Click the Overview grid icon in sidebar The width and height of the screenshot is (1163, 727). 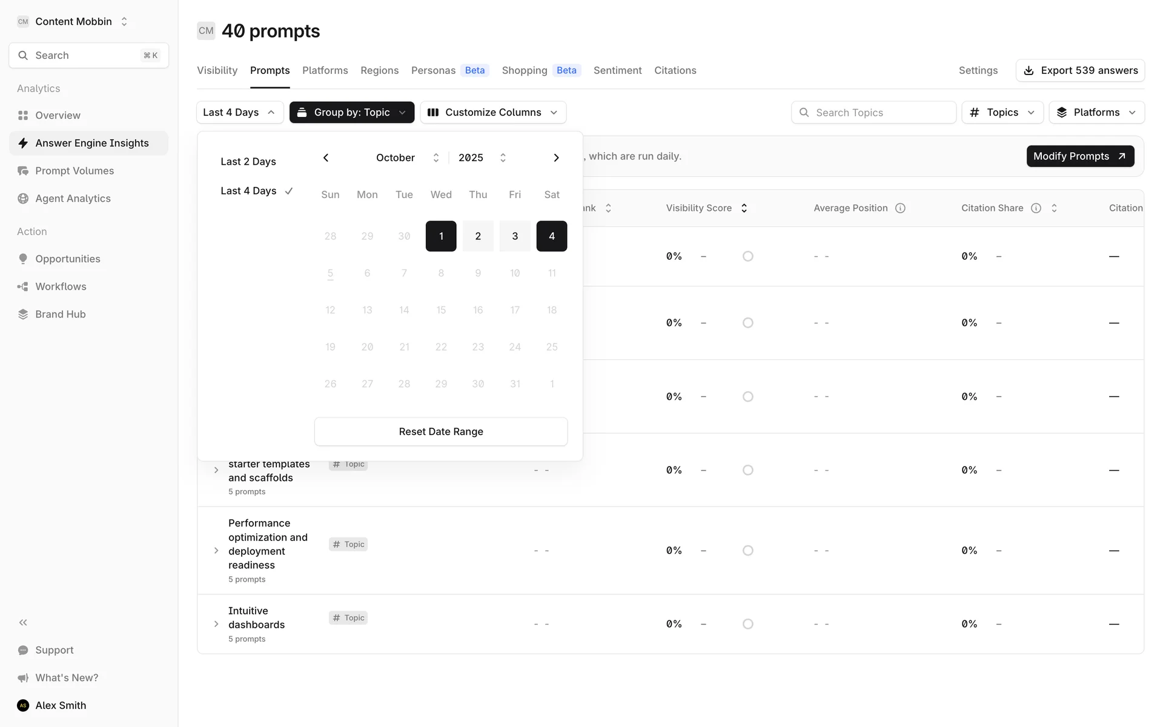click(x=23, y=115)
